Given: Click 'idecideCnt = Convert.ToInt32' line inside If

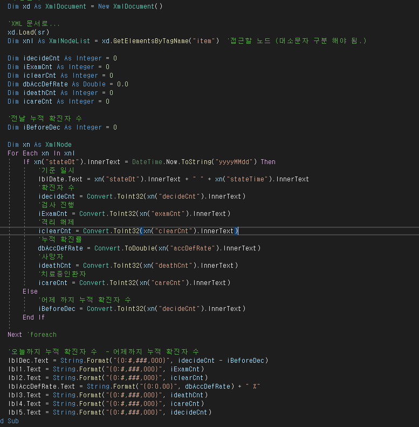Looking at the screenshot, I should [x=142, y=196].
